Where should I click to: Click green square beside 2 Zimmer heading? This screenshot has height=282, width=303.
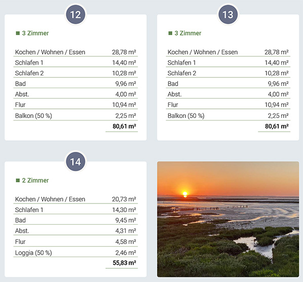(x=18, y=180)
